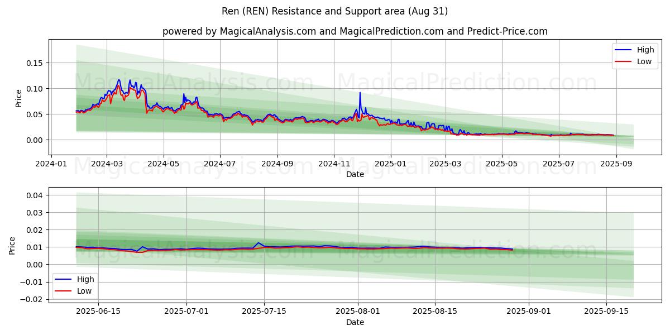Screen dimensions: 670x335
Task: Click the bottom chart y-axis value '0.04'
Action: [x=36, y=195]
